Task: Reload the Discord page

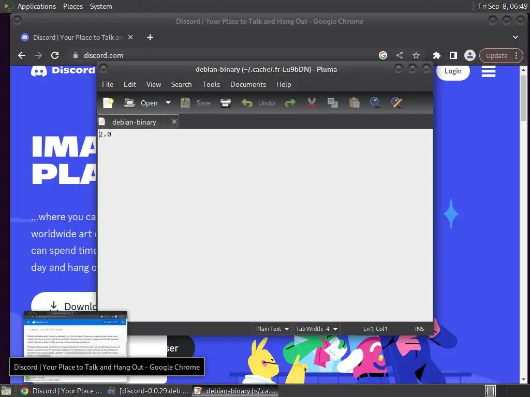Action: click(x=55, y=55)
